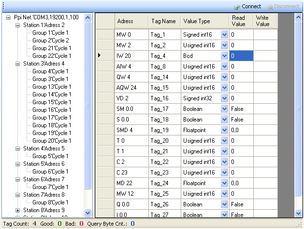Image resolution: width=304 pixels, height=229 pixels.
Task: Click the Connect plug icon
Action: 237,7
